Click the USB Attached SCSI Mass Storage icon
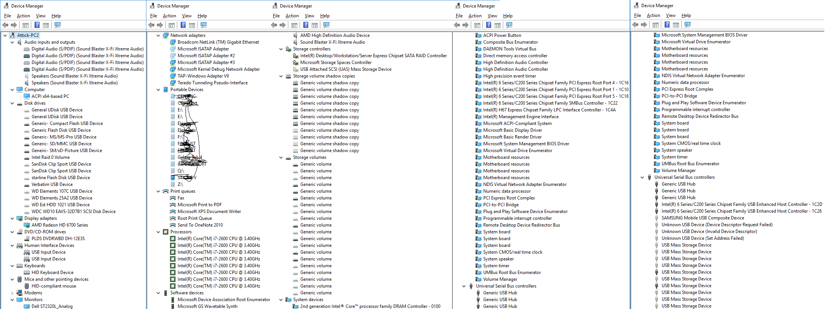 tap(295, 69)
